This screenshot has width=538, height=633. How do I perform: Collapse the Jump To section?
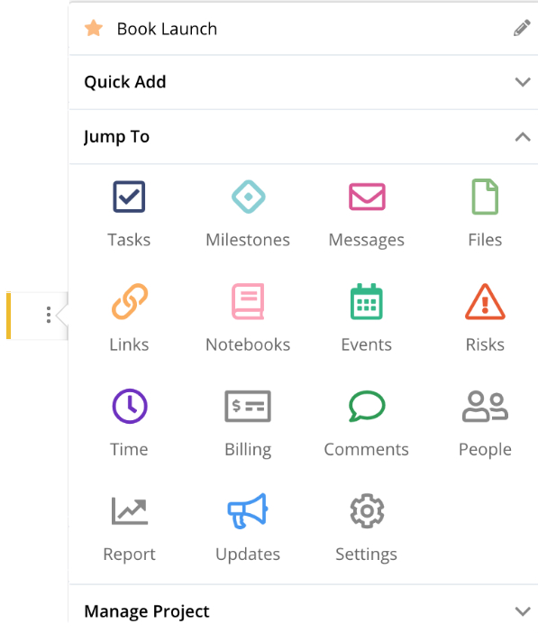tap(304, 137)
